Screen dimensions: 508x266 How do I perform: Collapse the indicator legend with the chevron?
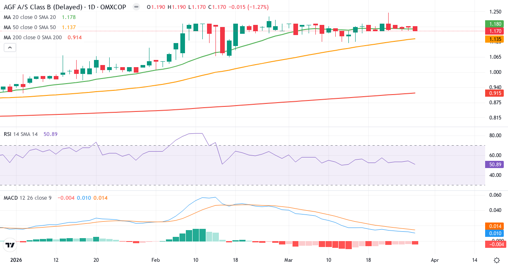tap(9, 47)
